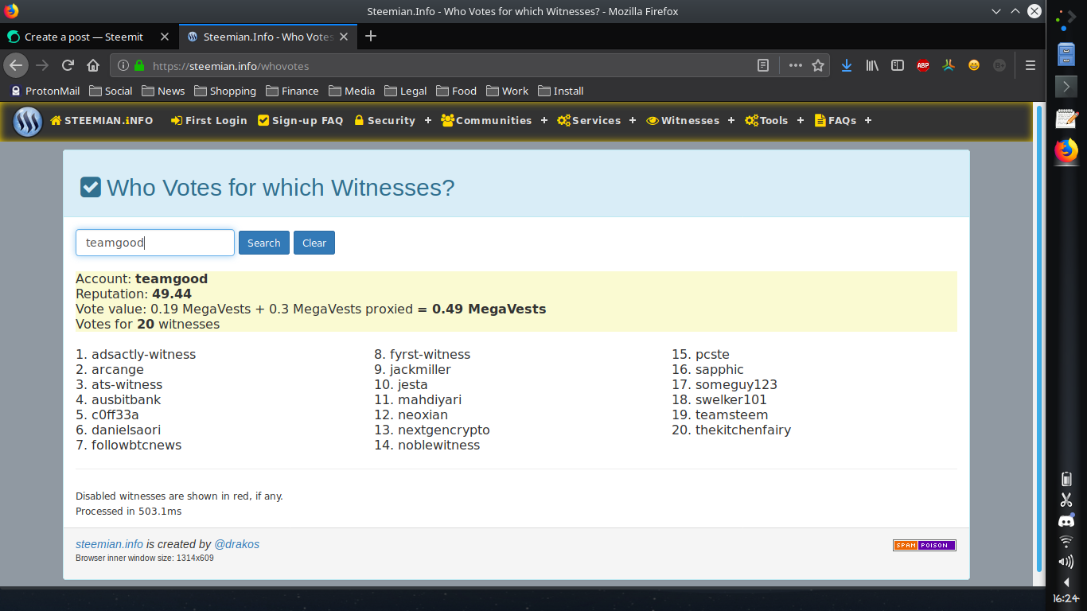
Task: Open the Firefox Downloads arrow icon
Action: click(x=847, y=66)
